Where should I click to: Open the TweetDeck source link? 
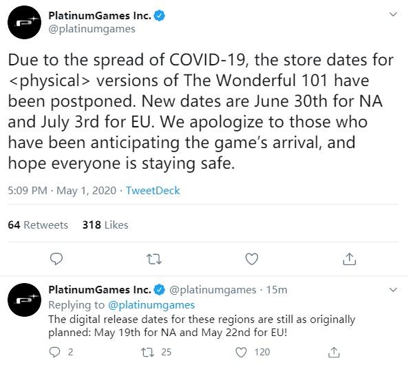tap(153, 191)
